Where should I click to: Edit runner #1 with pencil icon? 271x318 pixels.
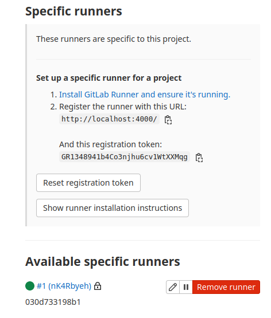pyautogui.click(x=173, y=287)
